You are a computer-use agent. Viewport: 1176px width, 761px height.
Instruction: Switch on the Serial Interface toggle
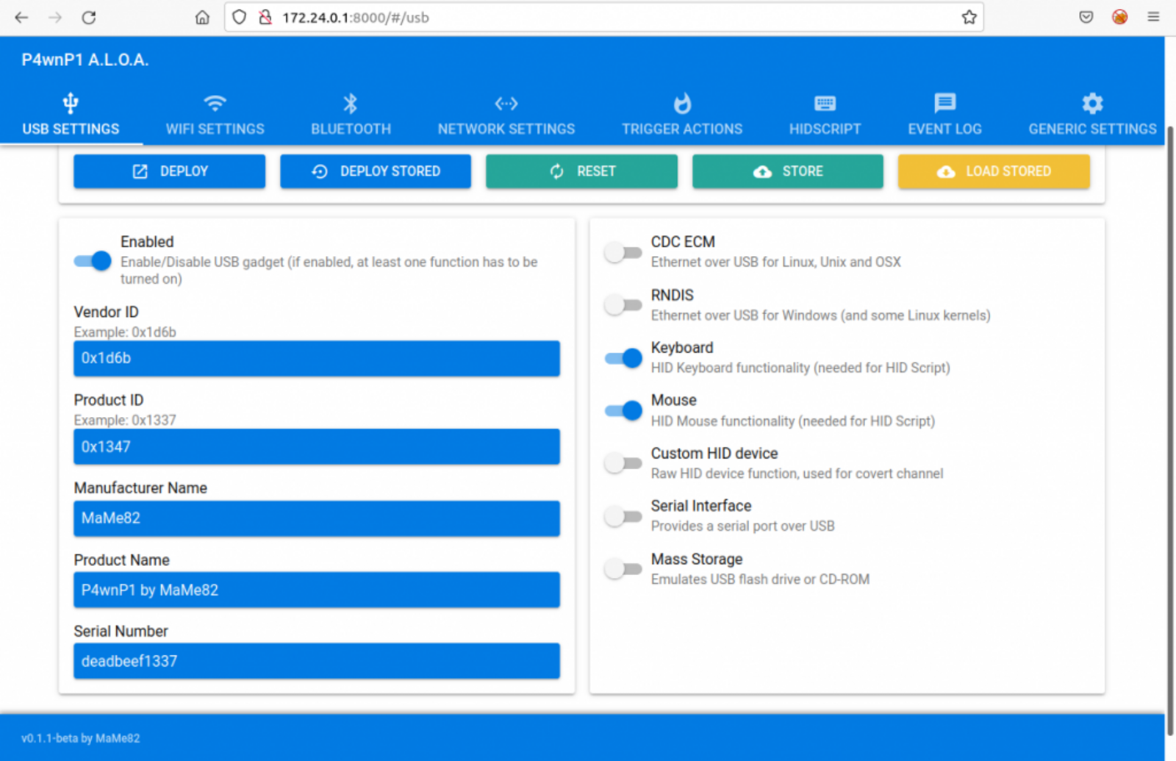coord(623,516)
